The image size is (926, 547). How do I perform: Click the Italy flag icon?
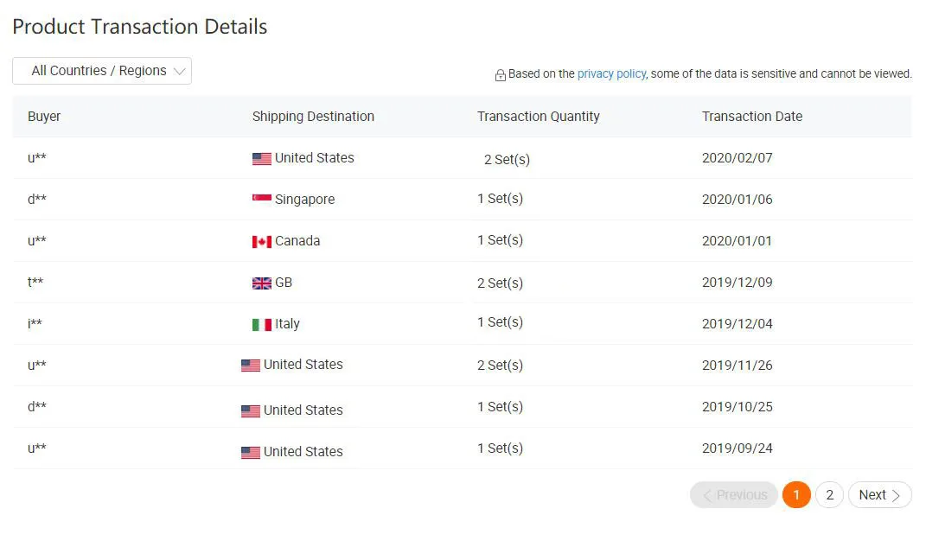pos(261,325)
